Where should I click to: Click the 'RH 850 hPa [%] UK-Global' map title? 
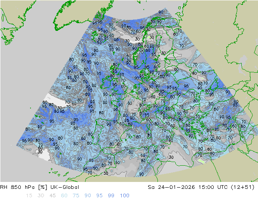[39, 187]
